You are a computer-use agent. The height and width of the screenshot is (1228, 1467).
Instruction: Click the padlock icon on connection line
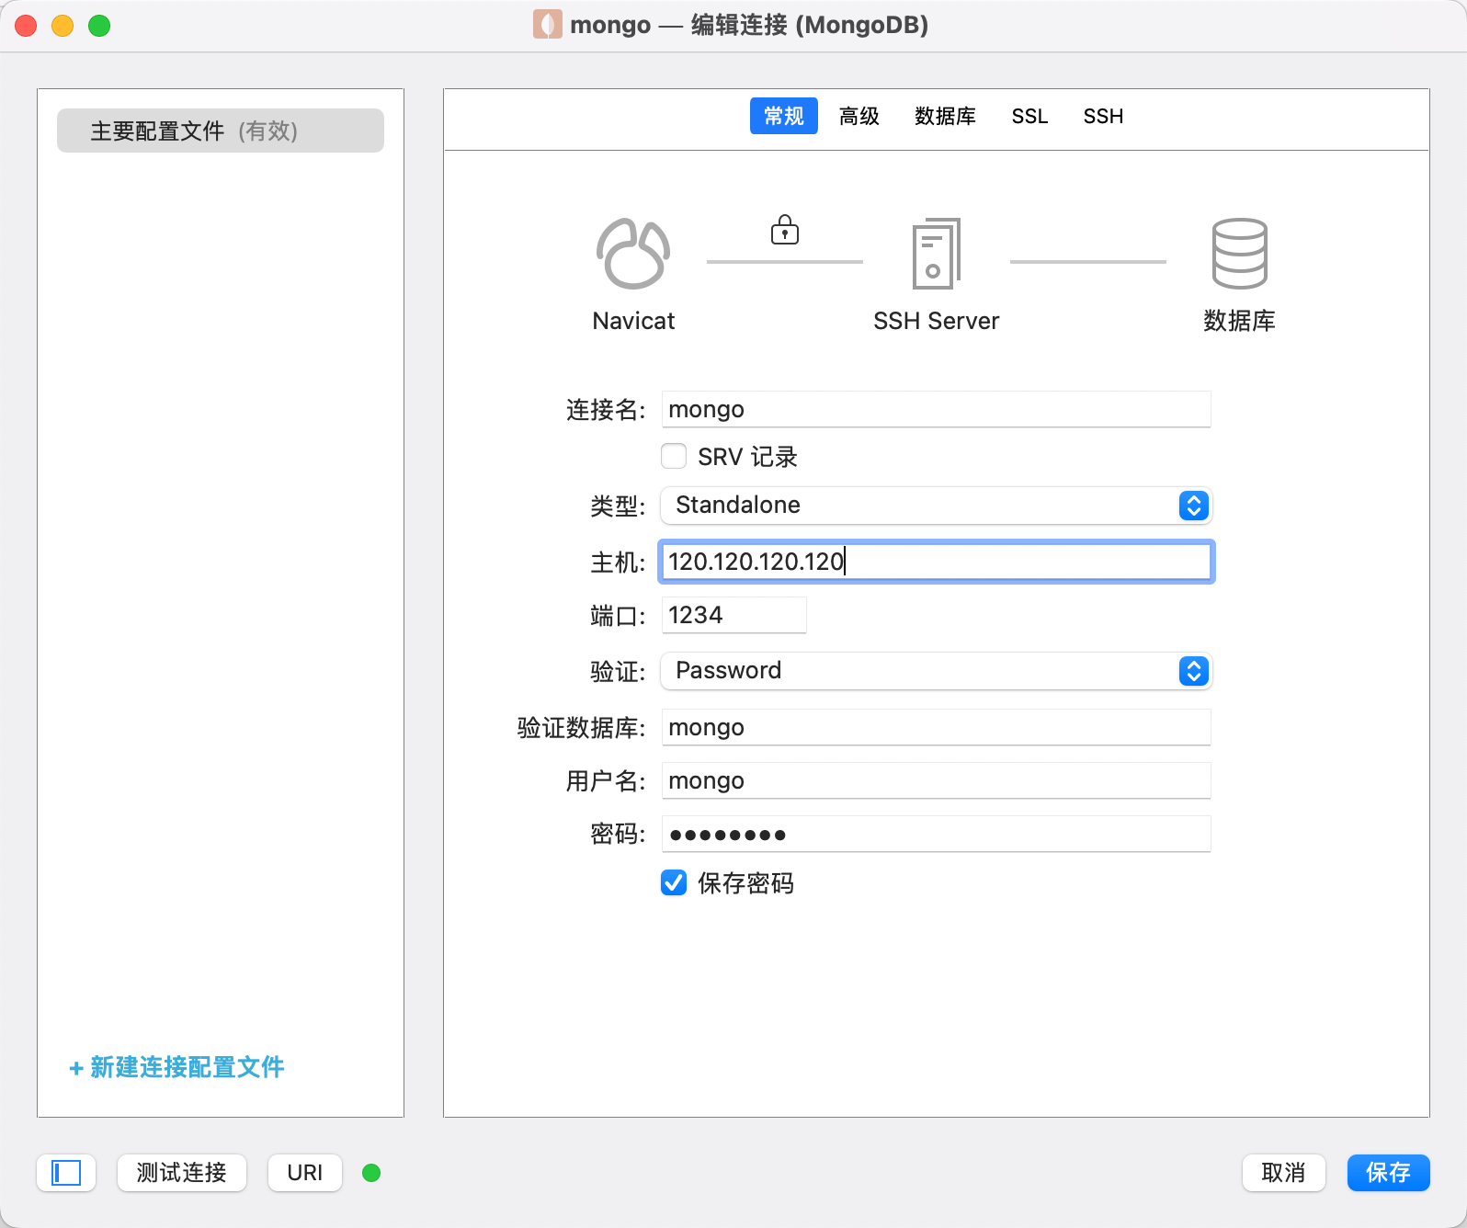[784, 230]
